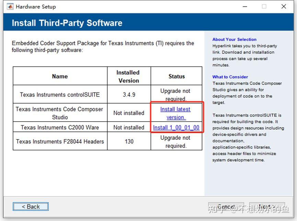This screenshot has height=221, width=297.
Task: Click Not installed in Code Composer Studio row
Action: coord(129,113)
